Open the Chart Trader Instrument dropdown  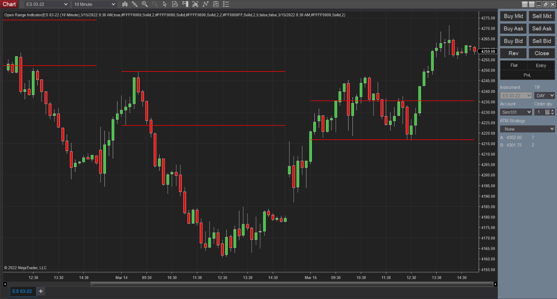pos(516,95)
